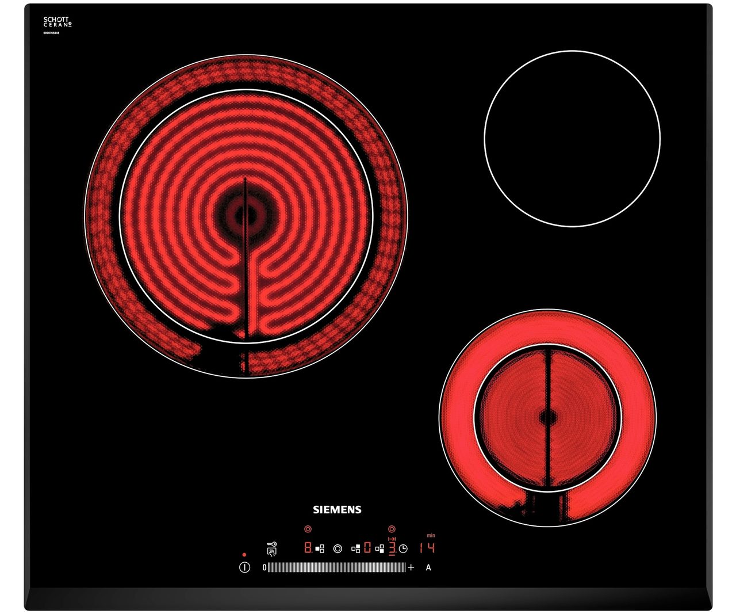Open the timer clock function

[404, 549]
